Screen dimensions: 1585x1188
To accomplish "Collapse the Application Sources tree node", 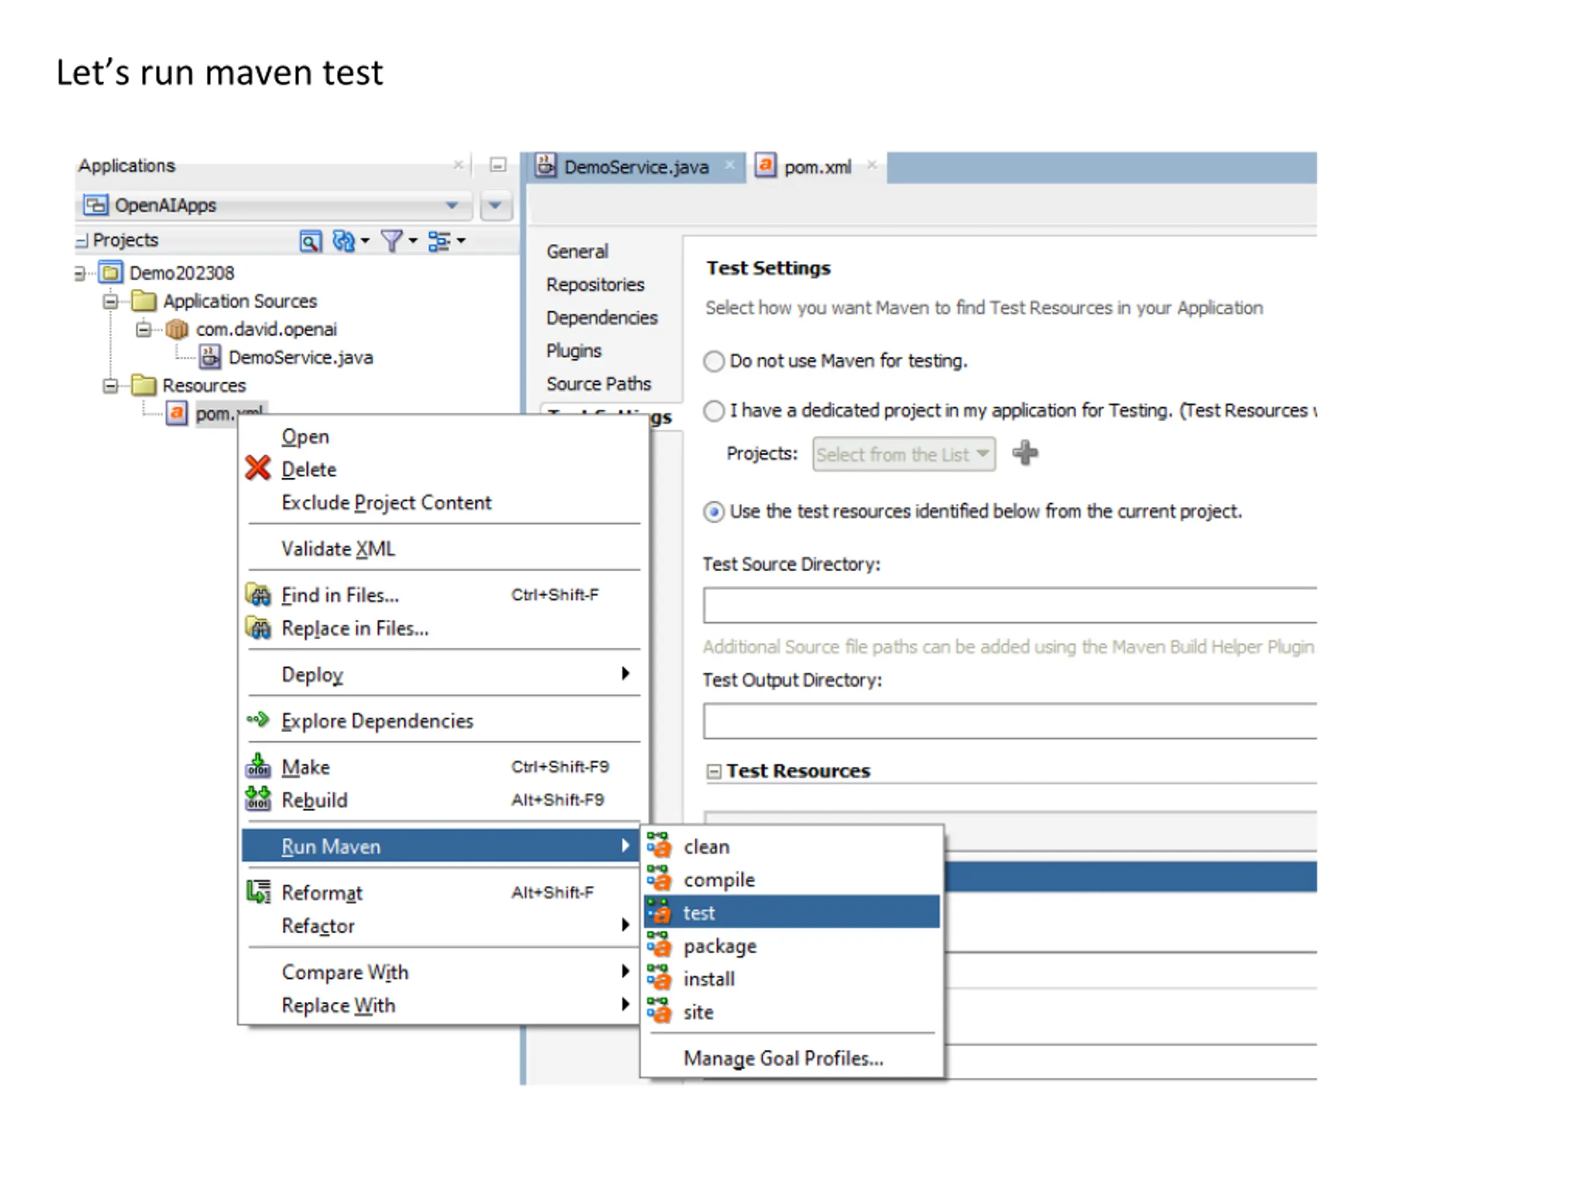I will pyautogui.click(x=110, y=301).
